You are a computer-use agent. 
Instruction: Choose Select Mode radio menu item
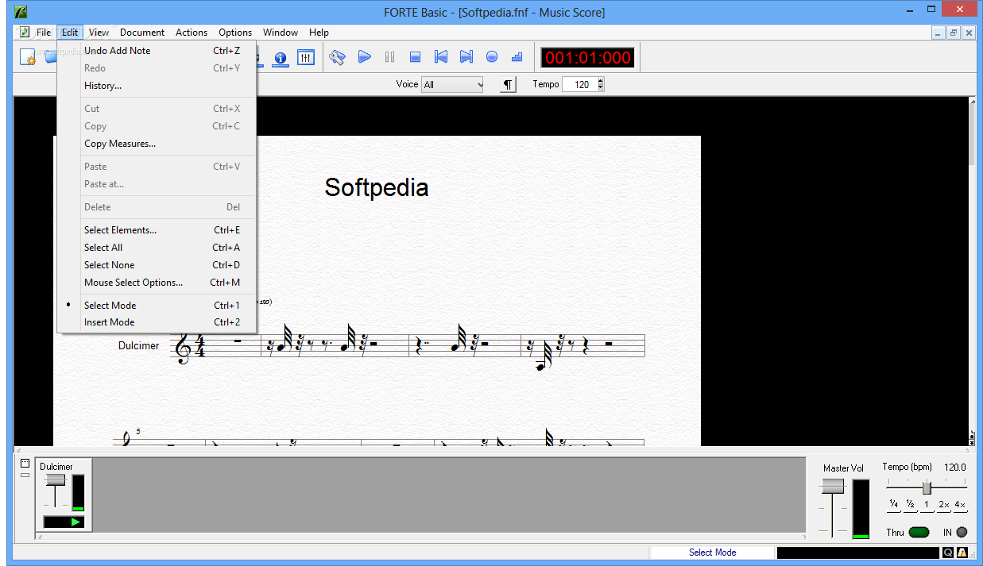156,306
